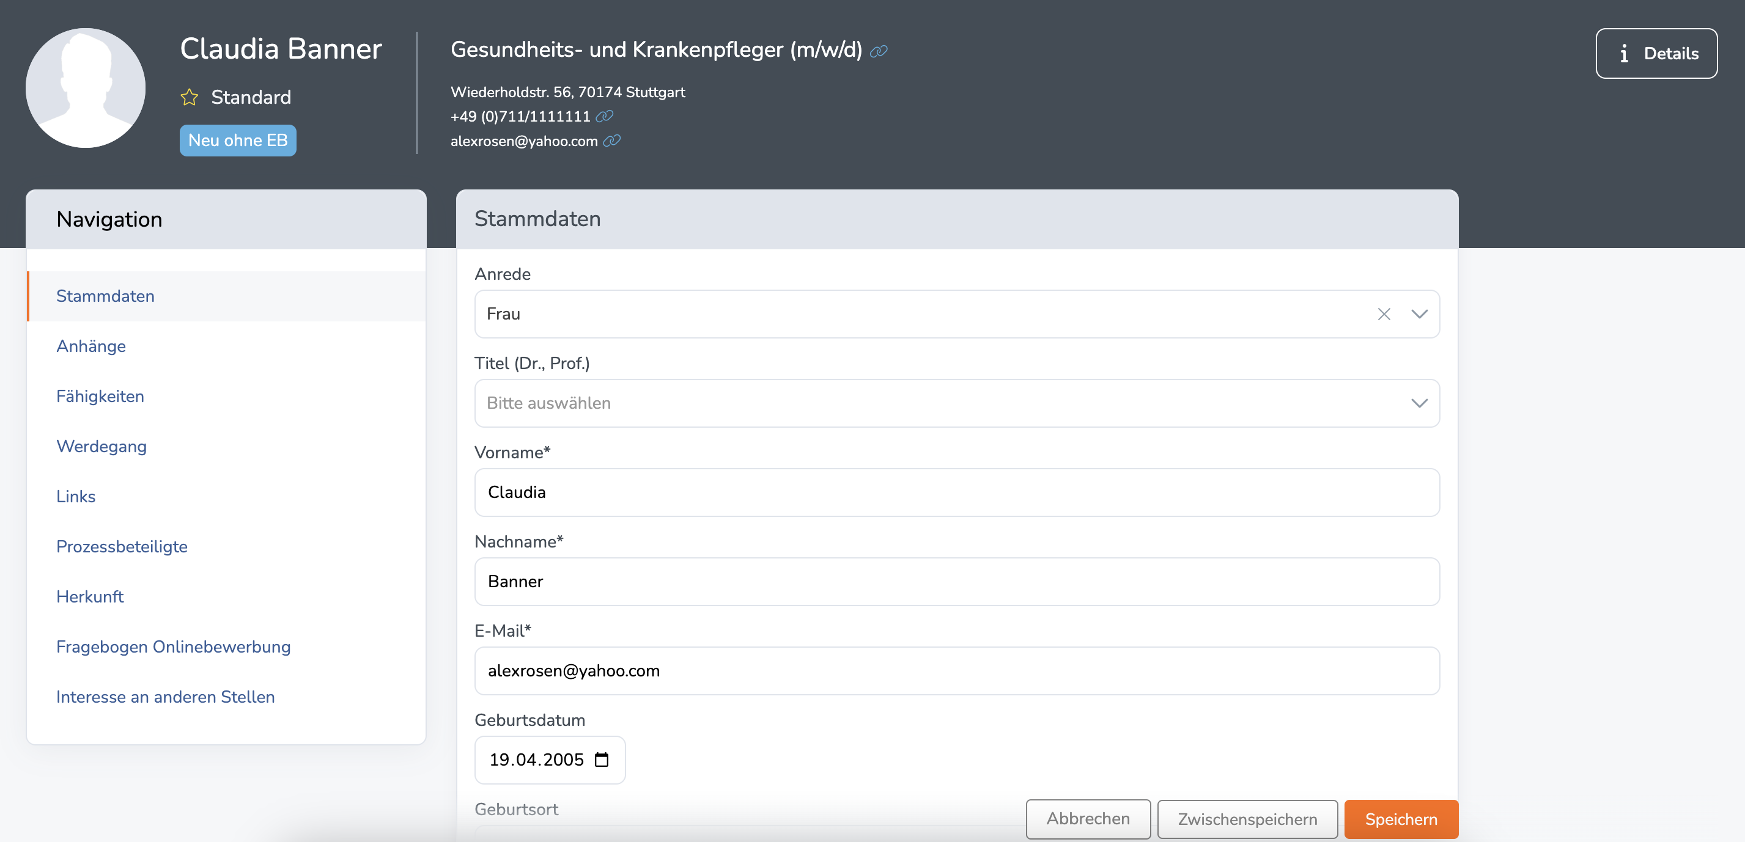This screenshot has width=1745, height=842.
Task: Click the Geburtsdatum date field
Action: pyautogui.click(x=550, y=760)
